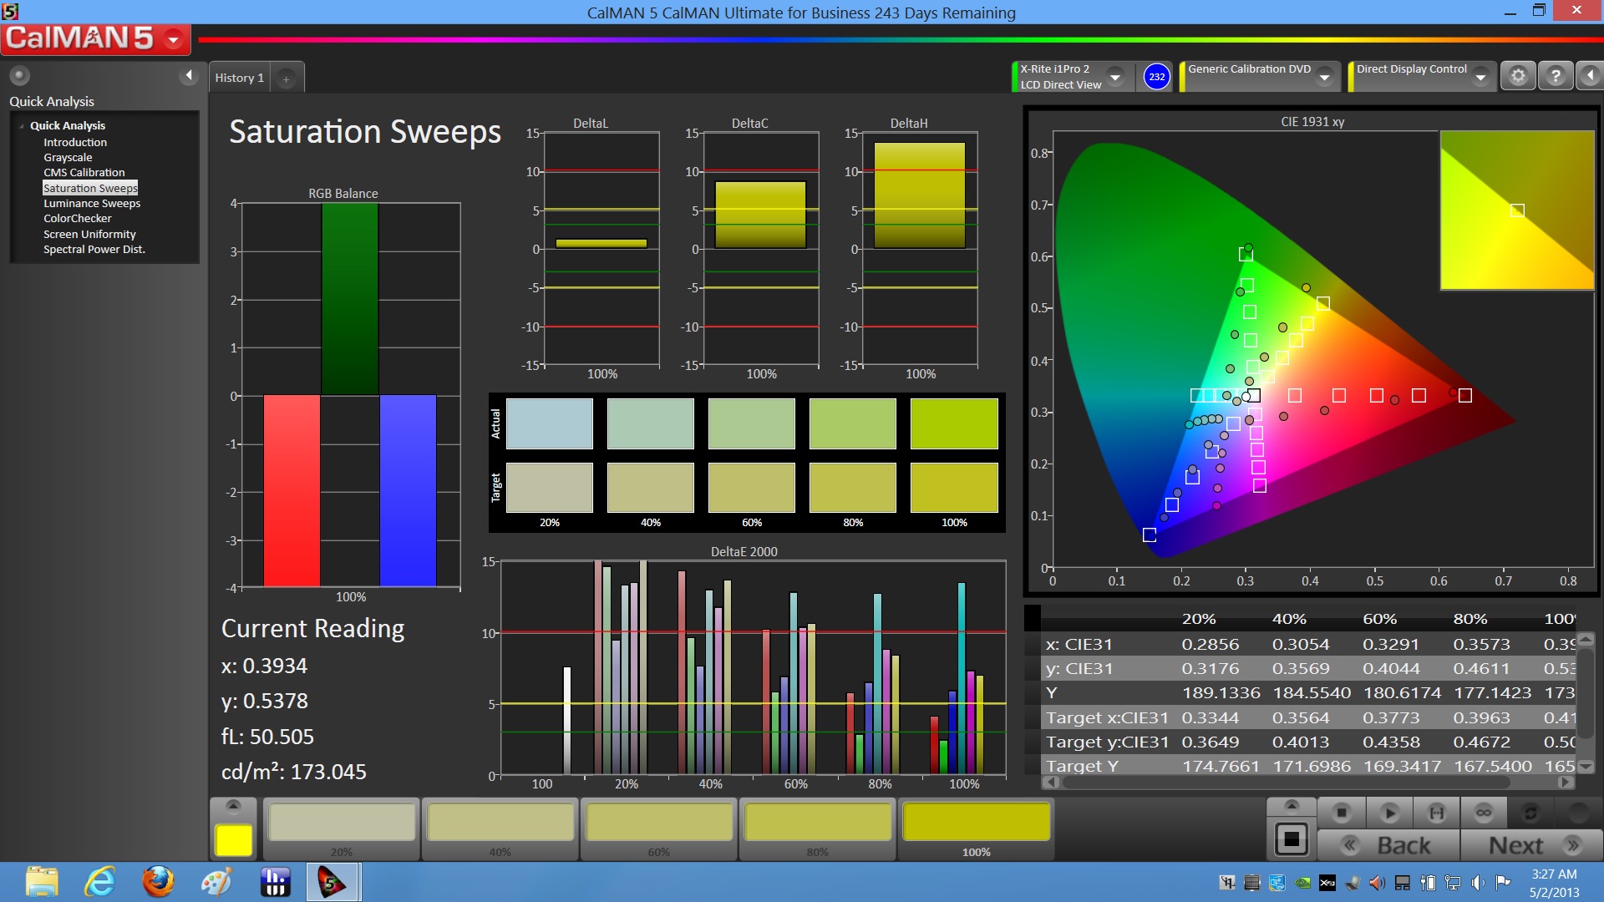Viewport: 1604px width, 902px height.
Task: Click the 20% column header in data table
Action: [x=1199, y=619]
